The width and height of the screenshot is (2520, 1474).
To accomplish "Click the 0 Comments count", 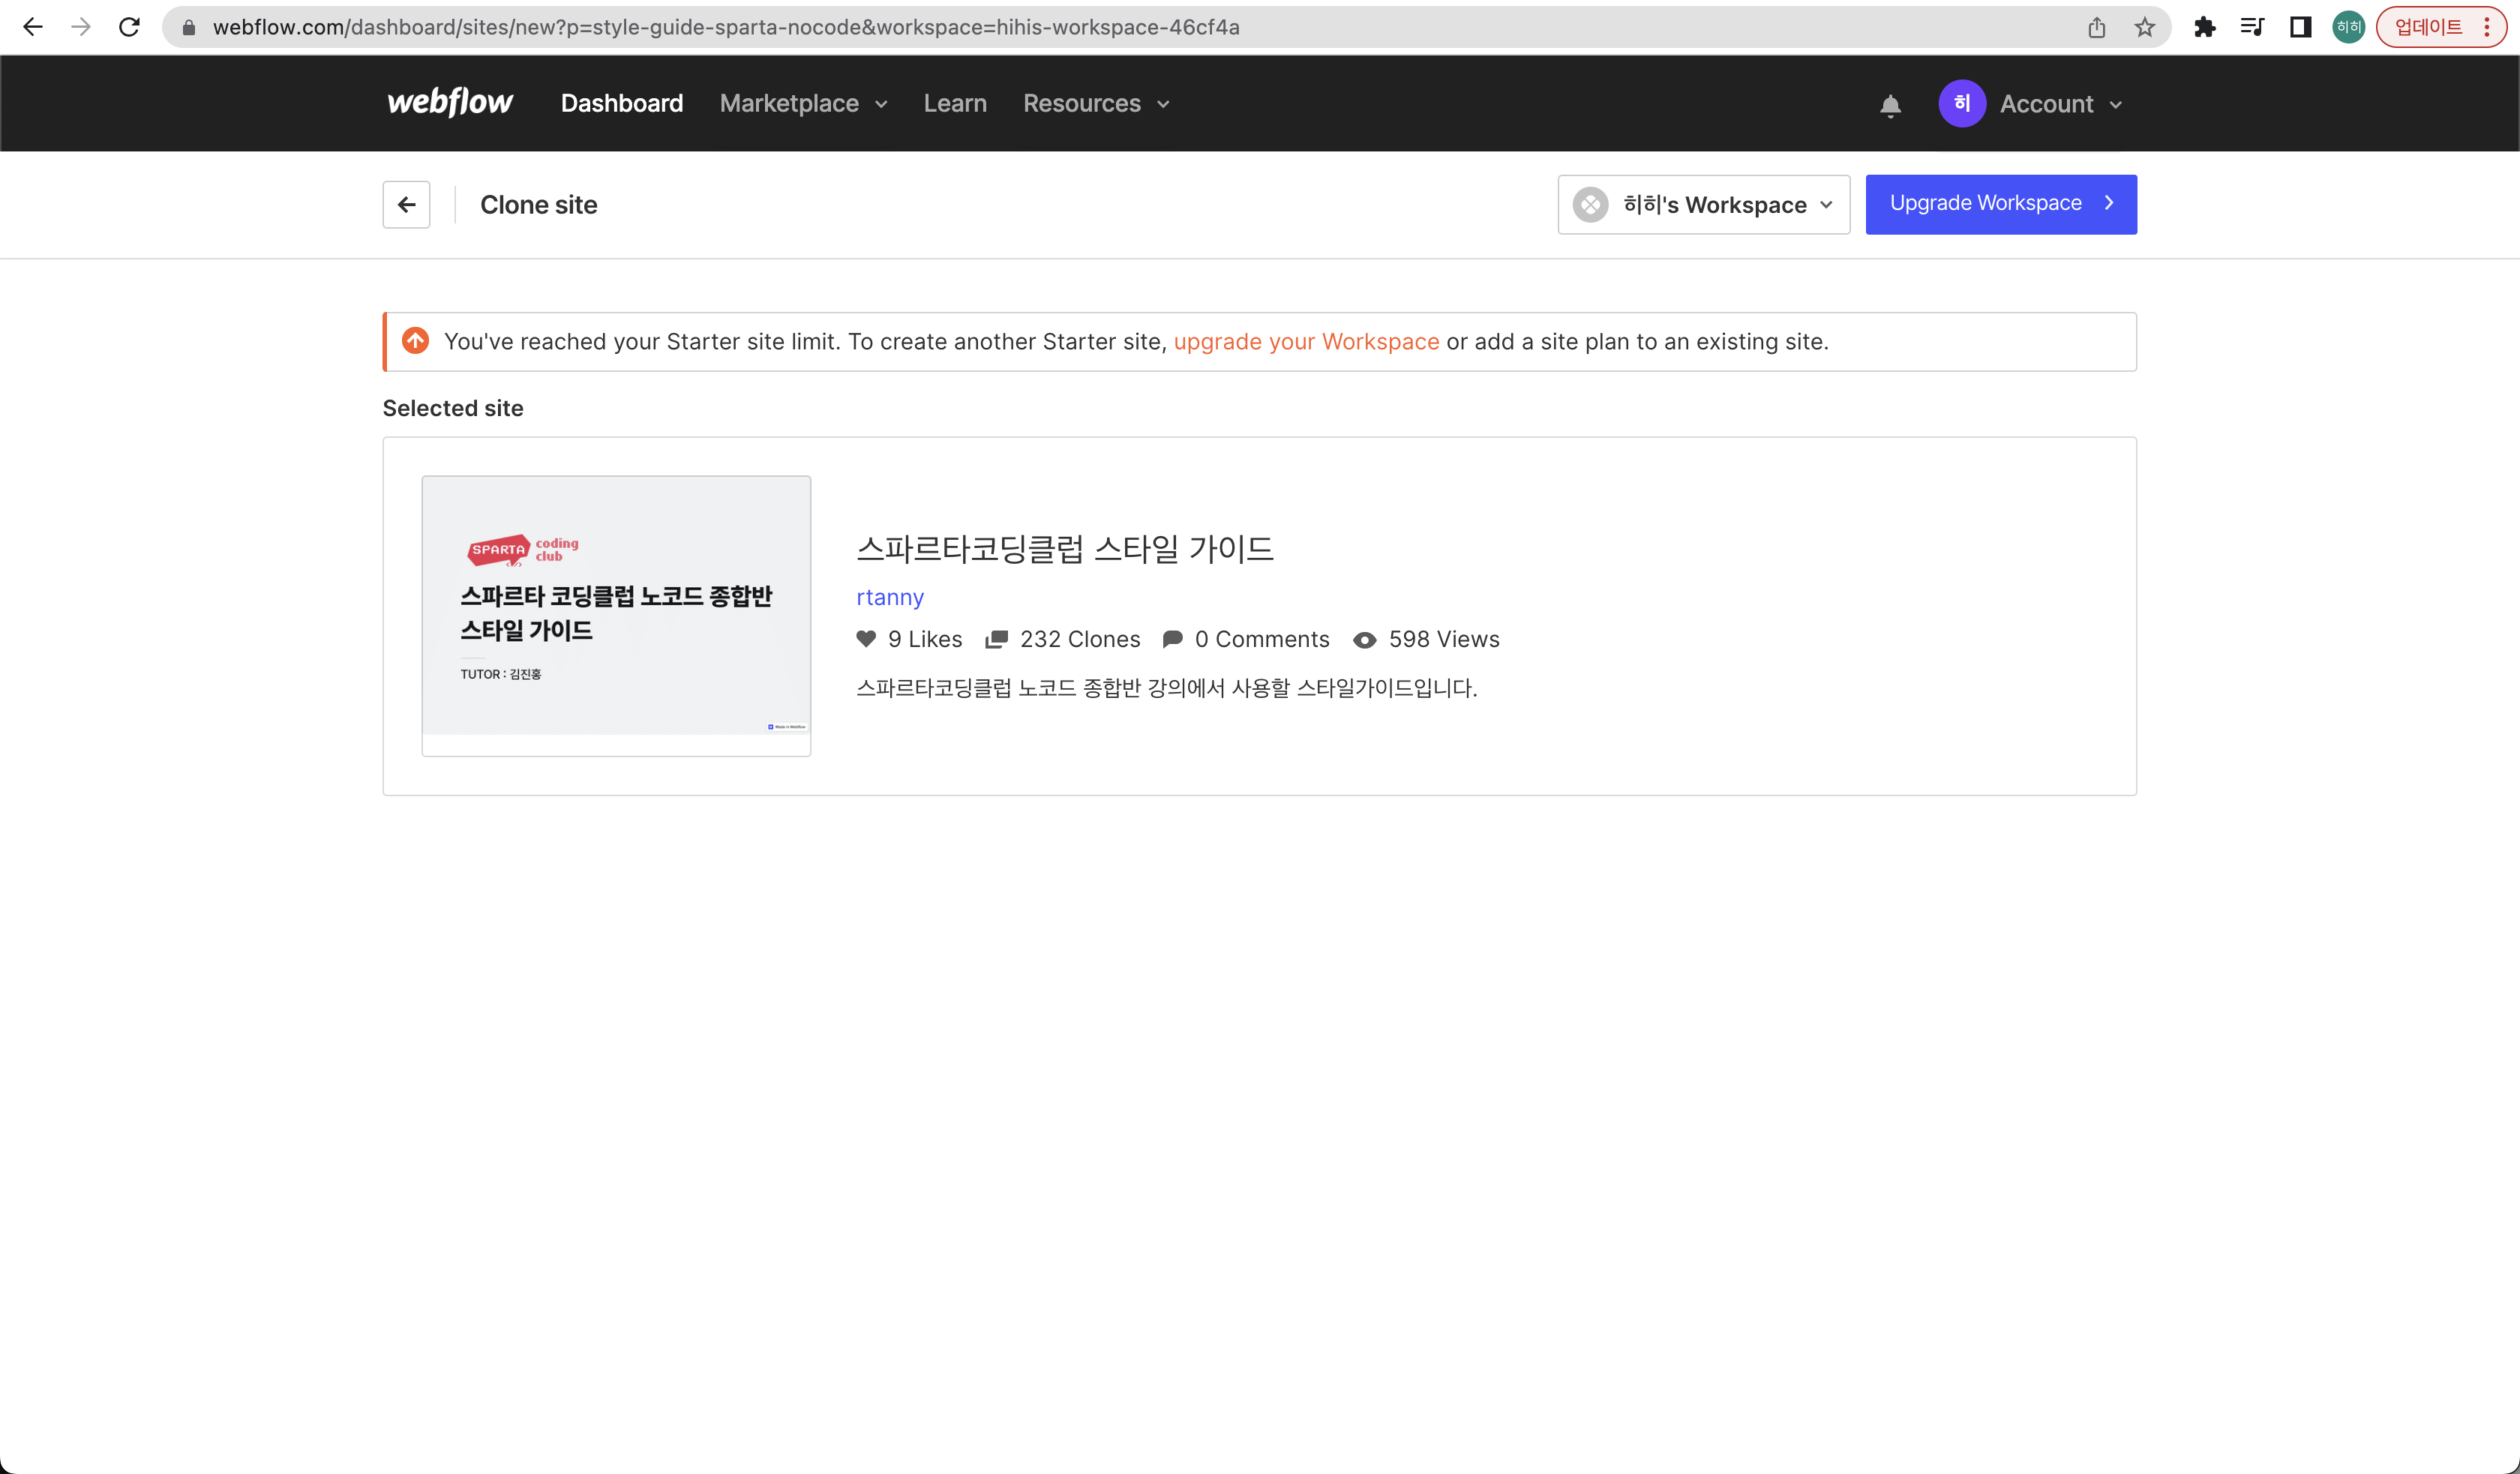I will click(x=1262, y=639).
